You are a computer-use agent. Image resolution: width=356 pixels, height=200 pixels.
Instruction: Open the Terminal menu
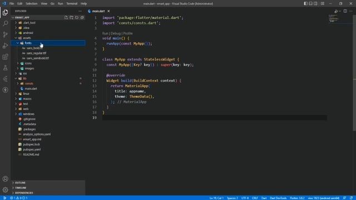[72, 4]
